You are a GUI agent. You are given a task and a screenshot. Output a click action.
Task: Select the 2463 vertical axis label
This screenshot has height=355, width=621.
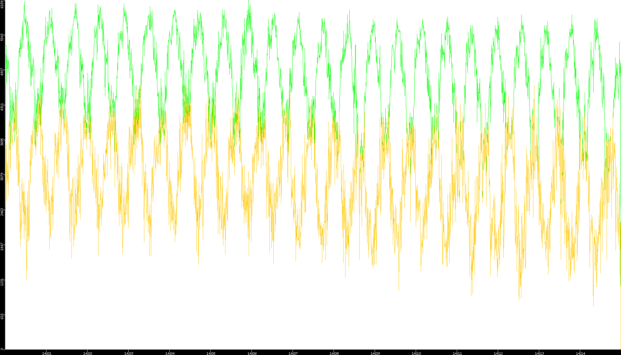[2, 212]
